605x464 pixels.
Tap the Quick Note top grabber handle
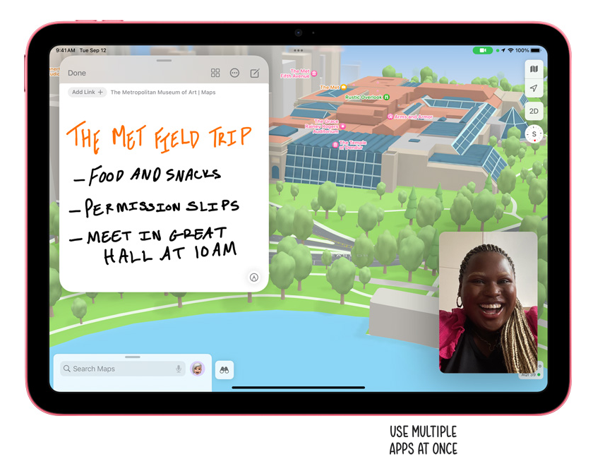tap(164, 61)
